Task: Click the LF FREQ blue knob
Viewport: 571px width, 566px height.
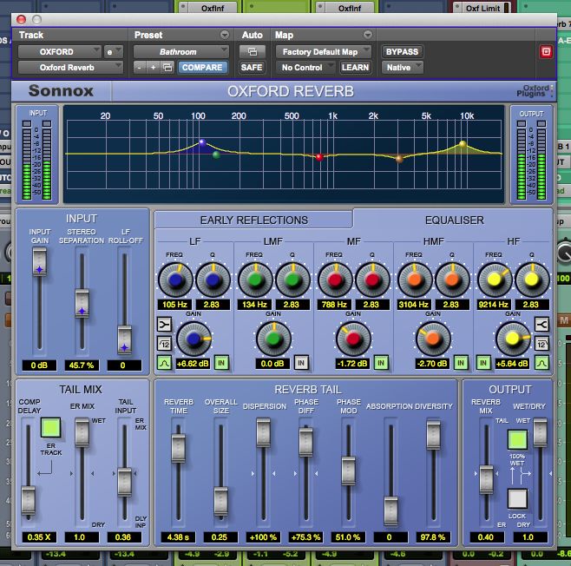Action: [175, 280]
